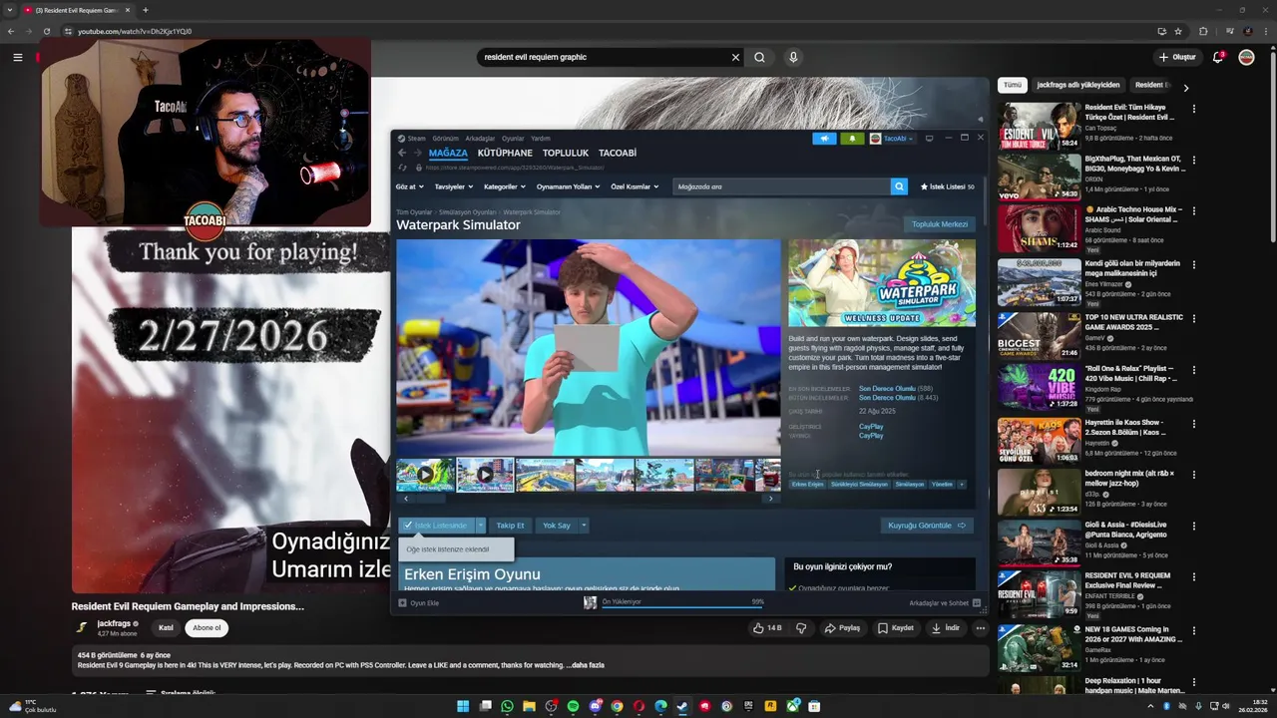Viewport: 1277px width, 718px height.
Task: Click Magazada ara search field
Action: [781, 186]
